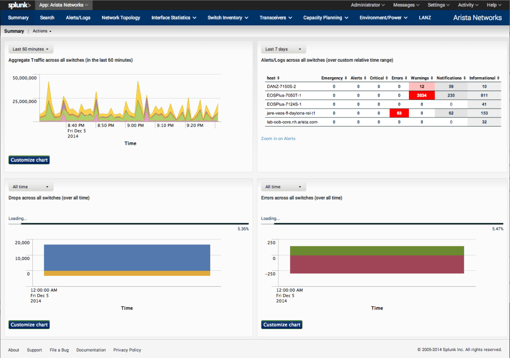Open the App: Arista Networks dropdown
Image resolution: width=510 pixels, height=358 pixels.
coord(64,5)
